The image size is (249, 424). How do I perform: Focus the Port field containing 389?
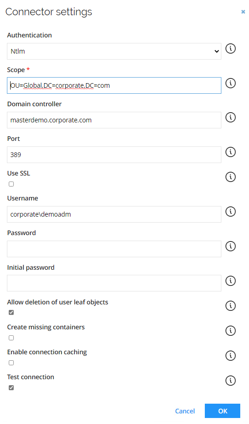(114, 155)
